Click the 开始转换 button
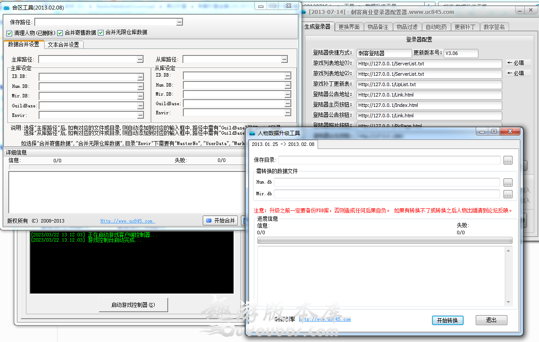Image resolution: width=539 pixels, height=342 pixels. click(448, 320)
